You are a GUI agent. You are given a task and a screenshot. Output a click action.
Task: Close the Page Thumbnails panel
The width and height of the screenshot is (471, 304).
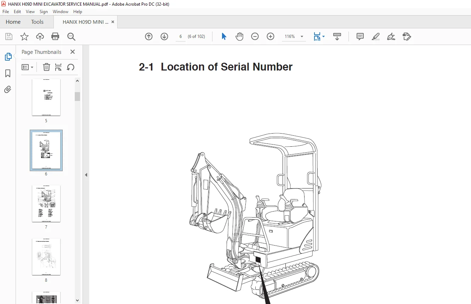73,52
